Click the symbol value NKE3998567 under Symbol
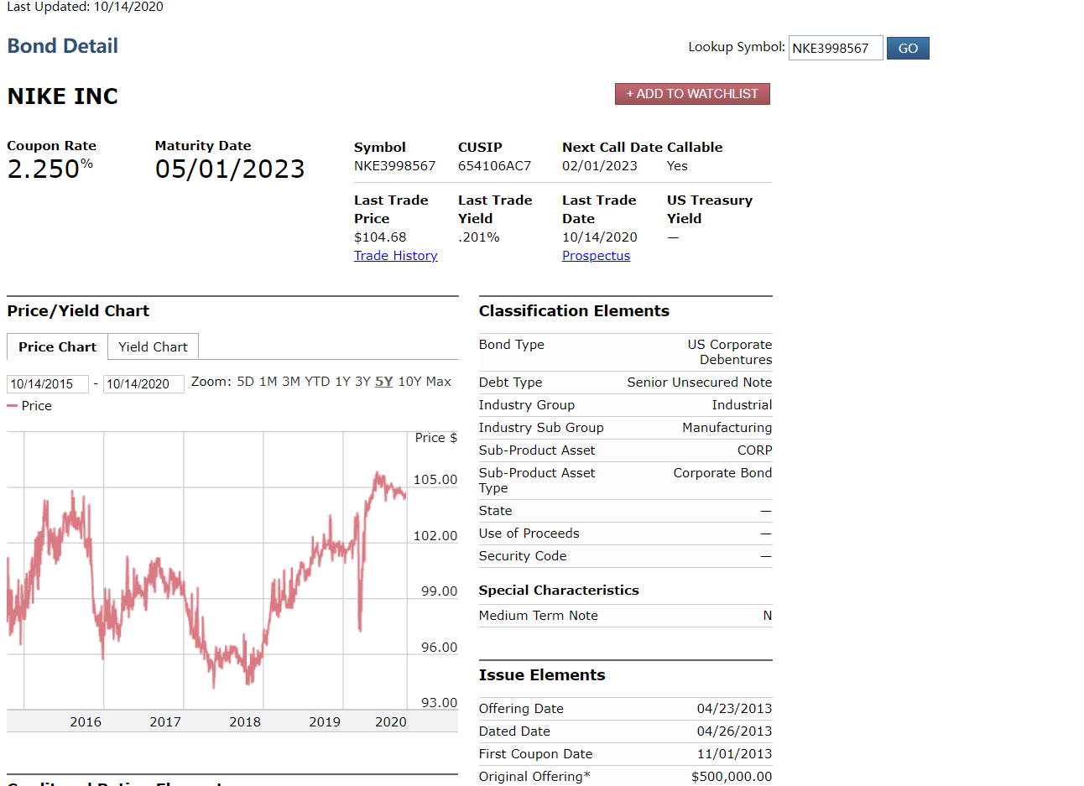 click(x=394, y=166)
